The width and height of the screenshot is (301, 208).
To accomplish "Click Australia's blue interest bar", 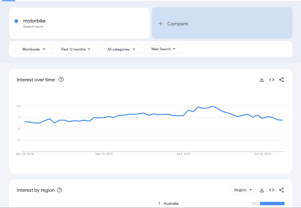I will tap(272, 204).
